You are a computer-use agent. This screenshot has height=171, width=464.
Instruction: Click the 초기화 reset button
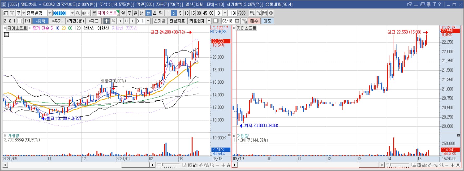(x=160, y=21)
